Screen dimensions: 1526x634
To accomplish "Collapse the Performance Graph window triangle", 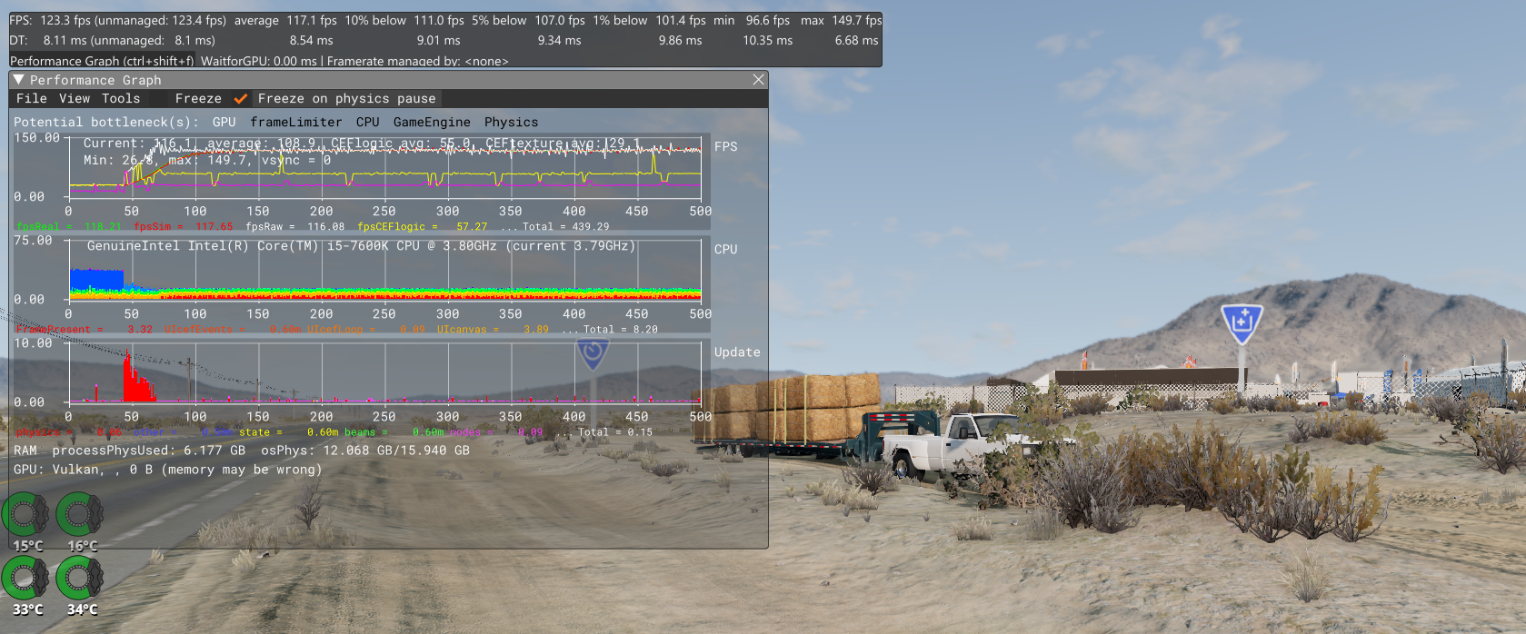I will [18, 80].
